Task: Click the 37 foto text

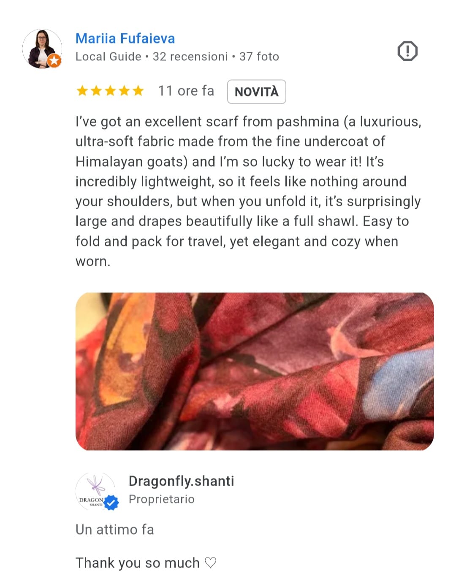Action: click(x=259, y=57)
